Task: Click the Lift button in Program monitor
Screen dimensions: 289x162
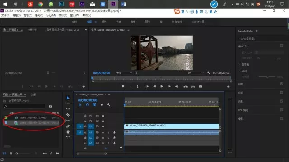Action: click(186, 86)
